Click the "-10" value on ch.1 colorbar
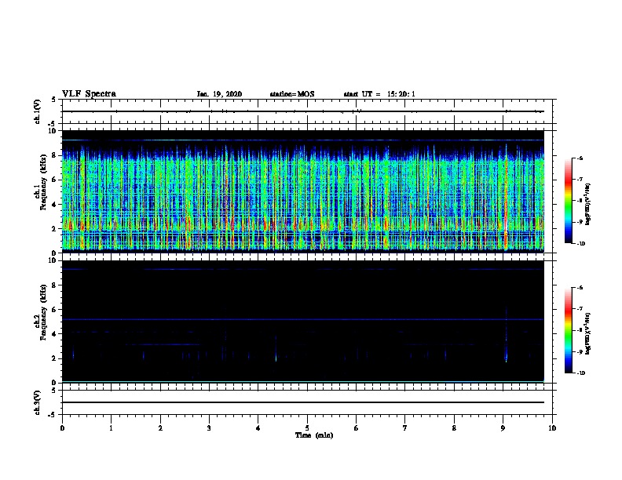This screenshot has width=622, height=480. pyautogui.click(x=580, y=244)
